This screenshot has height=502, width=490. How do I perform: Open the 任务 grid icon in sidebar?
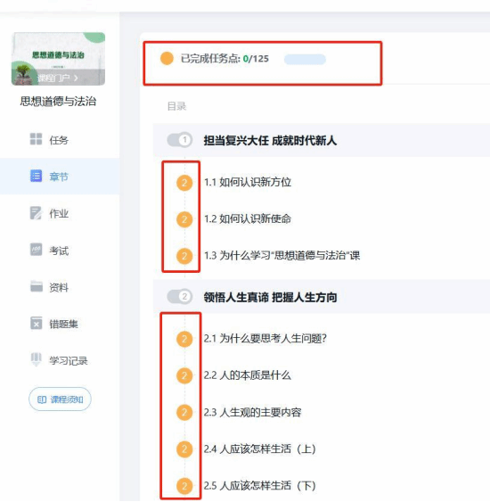coord(36,139)
